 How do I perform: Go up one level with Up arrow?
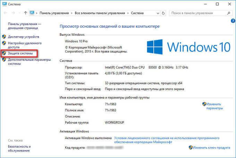25,13
